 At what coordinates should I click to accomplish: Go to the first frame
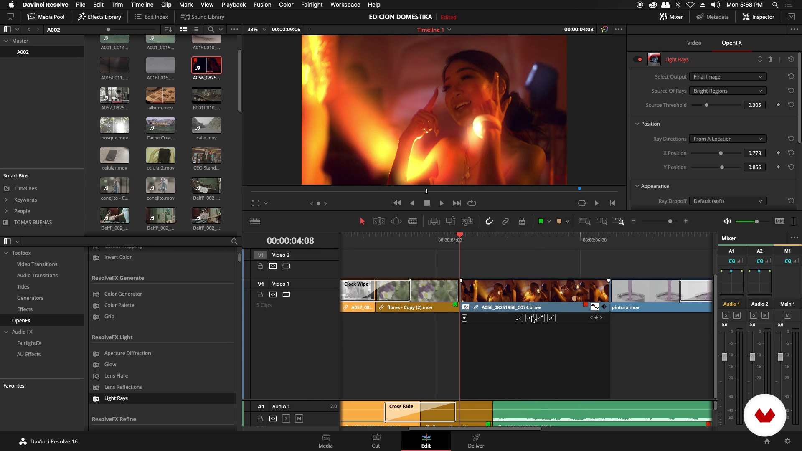396,203
